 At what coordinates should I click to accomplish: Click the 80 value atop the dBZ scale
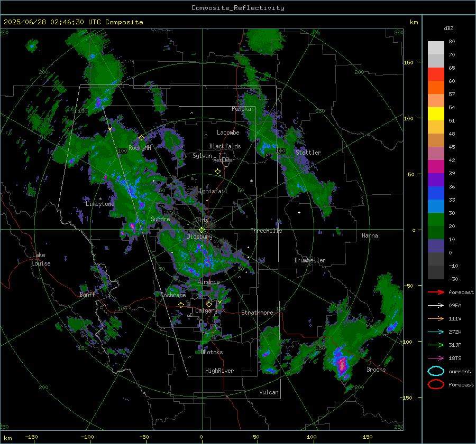pos(452,42)
